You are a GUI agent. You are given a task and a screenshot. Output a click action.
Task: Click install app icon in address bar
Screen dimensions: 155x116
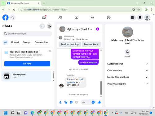click(134, 10)
